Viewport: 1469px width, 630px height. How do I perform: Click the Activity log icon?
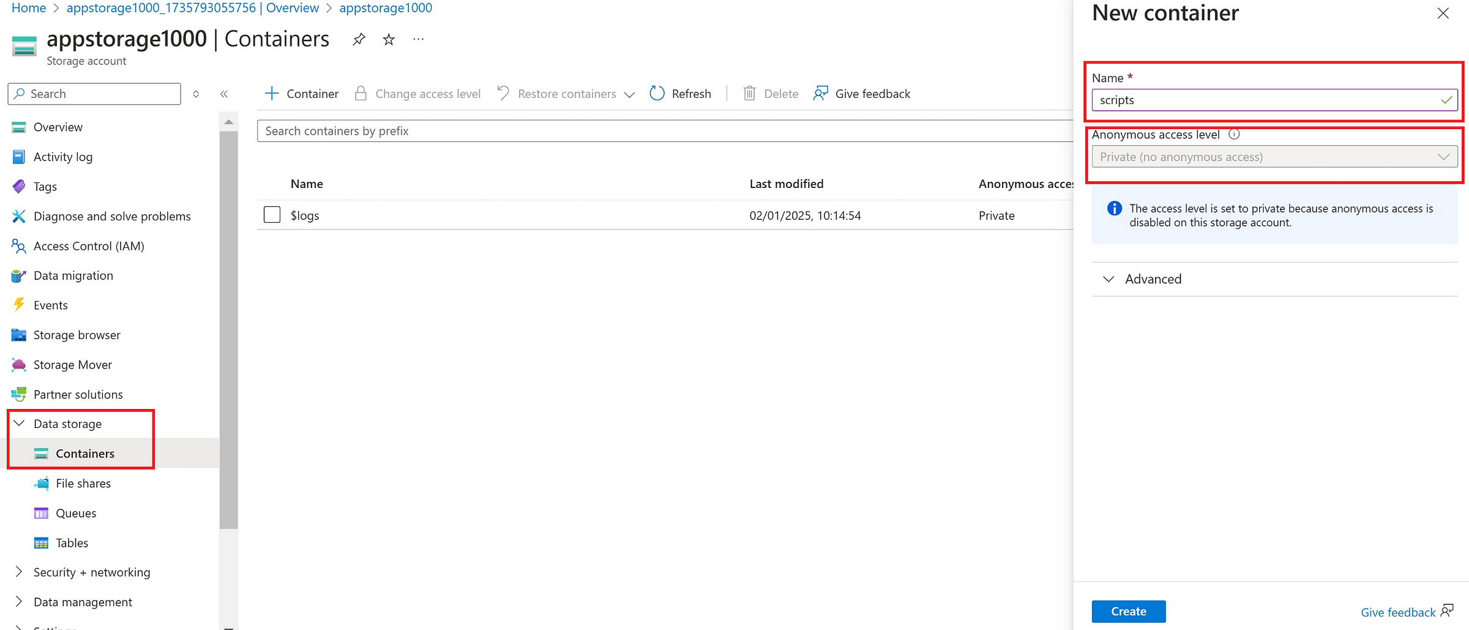coord(19,157)
